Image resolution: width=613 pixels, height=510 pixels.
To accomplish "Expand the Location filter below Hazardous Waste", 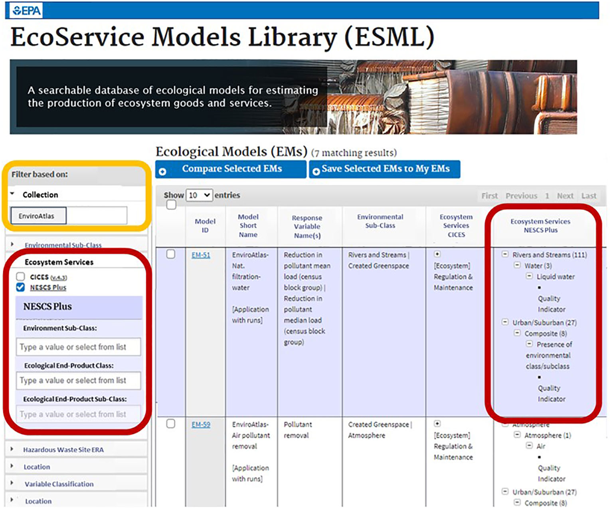I will [x=12, y=466].
